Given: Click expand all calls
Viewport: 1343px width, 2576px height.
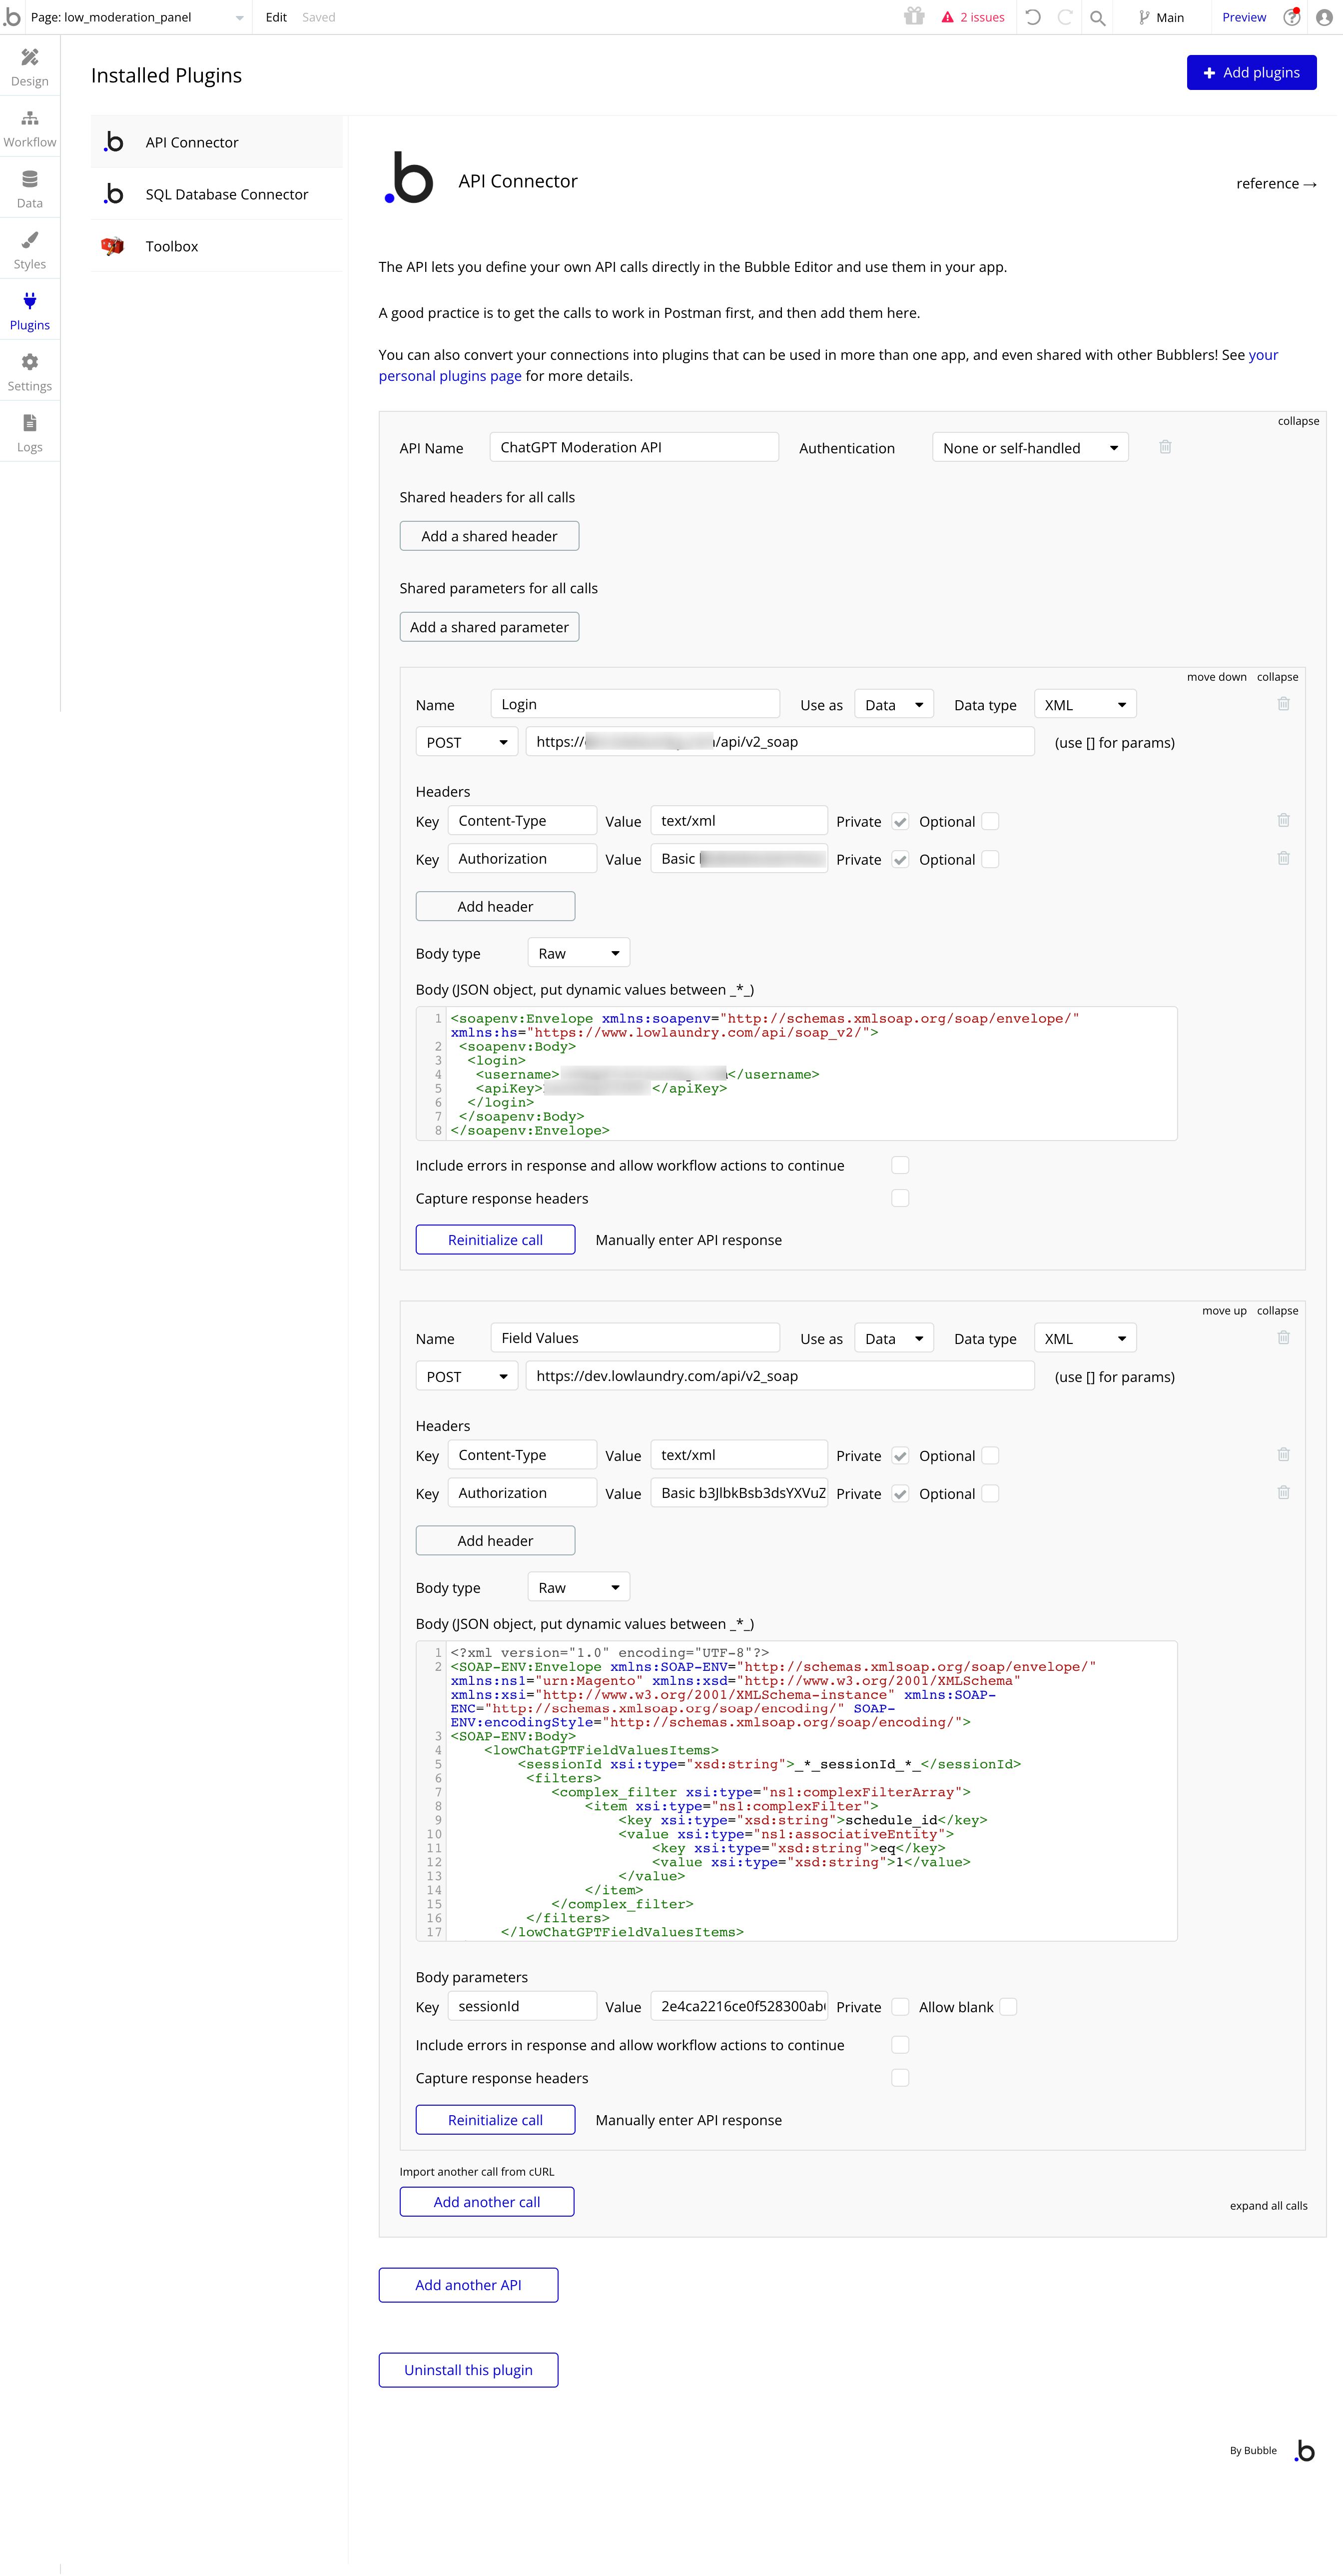Looking at the screenshot, I should pyautogui.click(x=1268, y=2206).
